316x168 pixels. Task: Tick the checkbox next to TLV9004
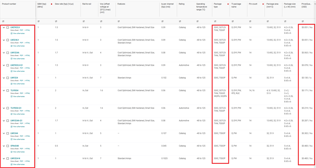pos(8,91)
